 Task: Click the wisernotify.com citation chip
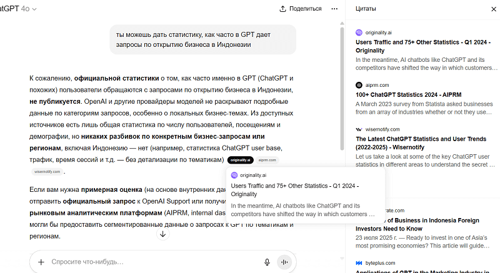[47, 171]
